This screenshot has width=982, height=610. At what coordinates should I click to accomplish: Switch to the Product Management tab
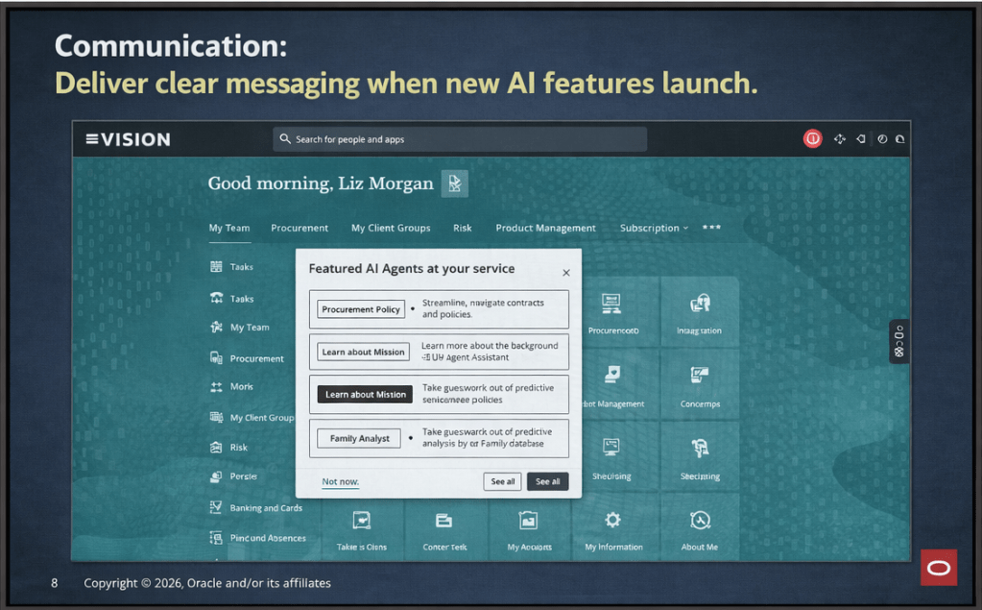[x=545, y=229]
